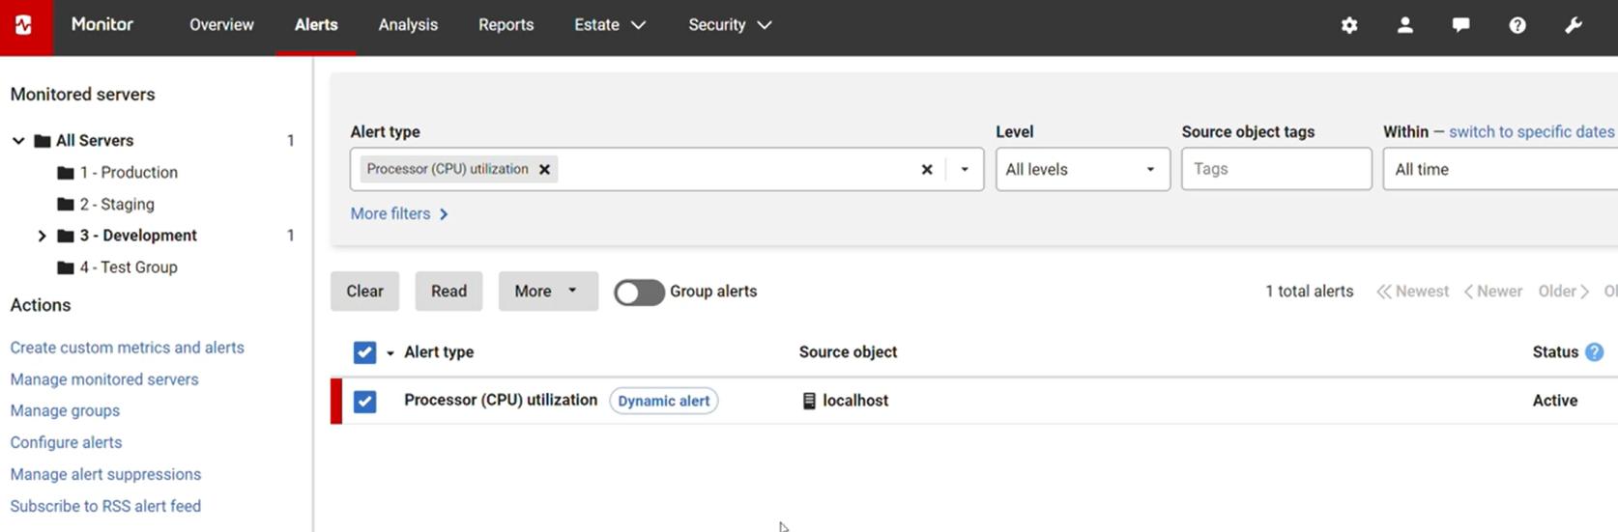Expand the 3 - Development server group
This screenshot has height=532, width=1618.
[42, 236]
